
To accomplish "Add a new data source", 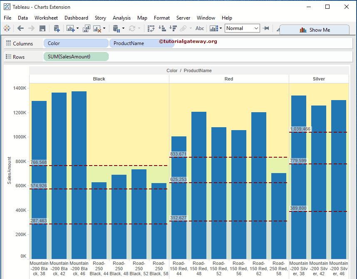I will pos(56,29).
